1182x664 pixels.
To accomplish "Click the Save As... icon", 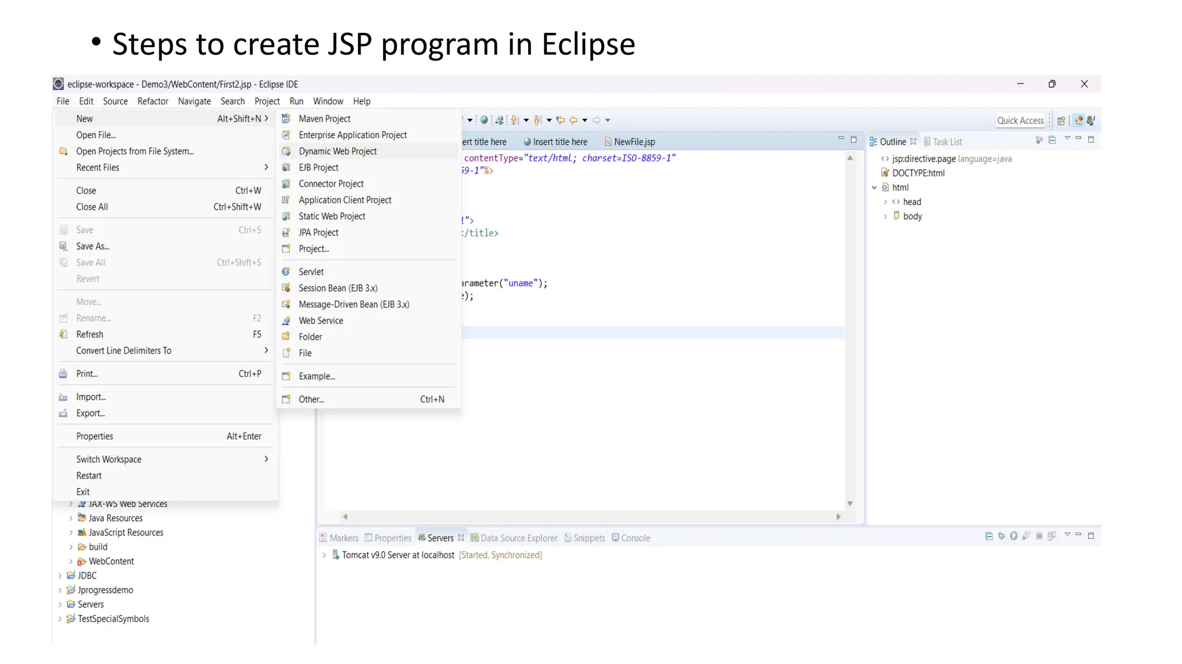I will point(63,246).
